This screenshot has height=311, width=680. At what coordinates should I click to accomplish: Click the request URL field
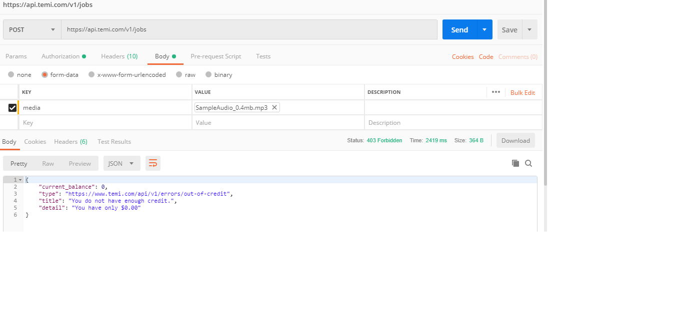249,29
